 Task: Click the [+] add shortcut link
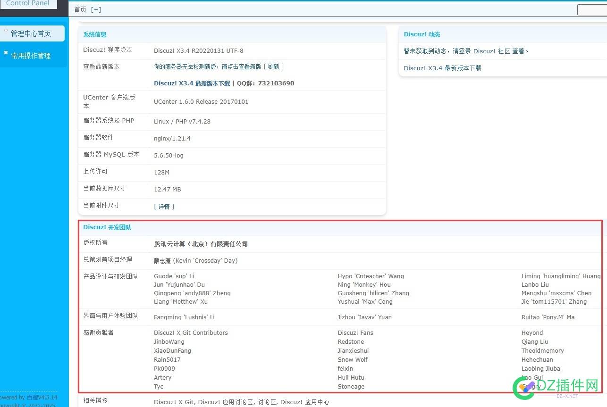pyautogui.click(x=96, y=9)
